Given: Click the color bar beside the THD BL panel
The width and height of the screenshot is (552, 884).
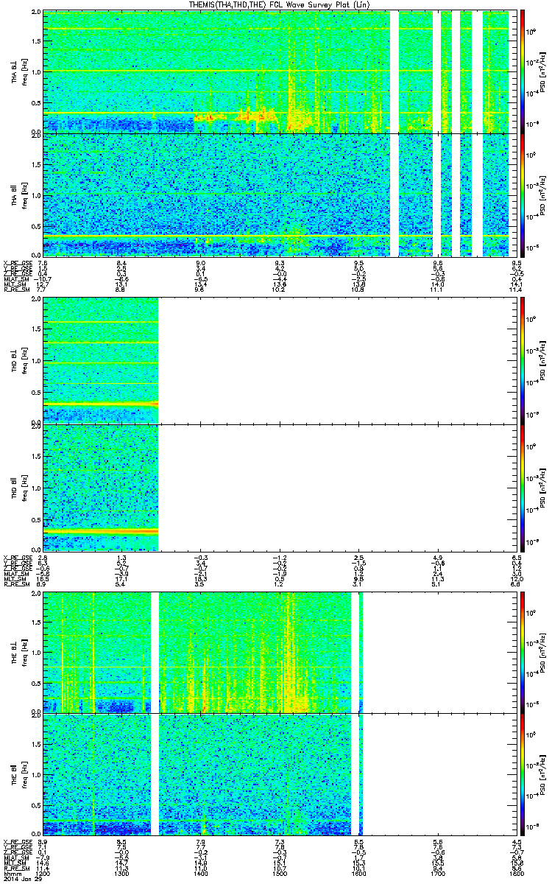Looking at the screenshot, I should click(523, 359).
